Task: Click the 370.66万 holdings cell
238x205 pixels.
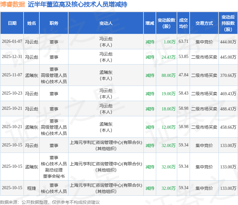Action: pyautogui.click(x=228, y=75)
